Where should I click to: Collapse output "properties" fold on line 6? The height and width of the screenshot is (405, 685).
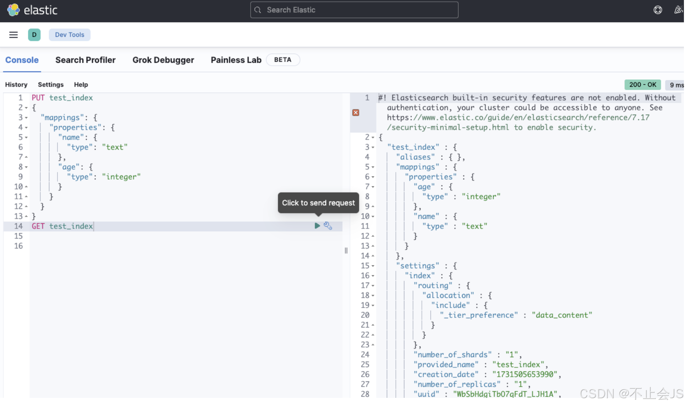(x=373, y=177)
